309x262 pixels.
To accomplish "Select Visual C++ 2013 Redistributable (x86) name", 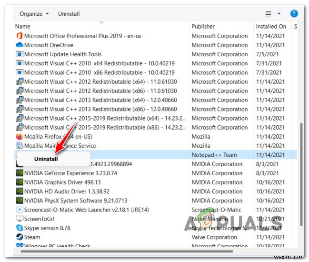I will pyautogui.click(x=100, y=109).
